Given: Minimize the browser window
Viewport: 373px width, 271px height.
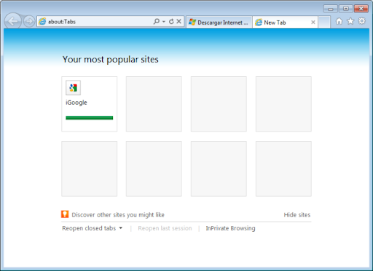Looking at the screenshot, I should point(331,9).
